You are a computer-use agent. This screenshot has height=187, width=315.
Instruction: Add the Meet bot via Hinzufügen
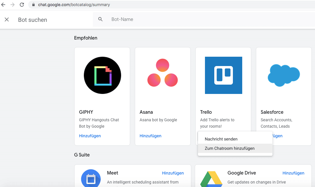173,173
